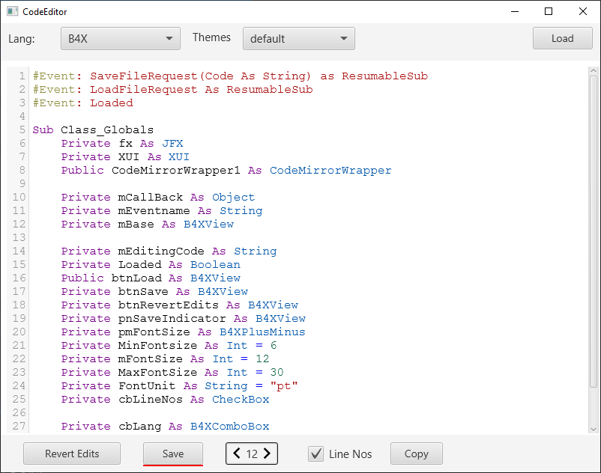601x473 pixels.
Task: Click 'pnSaveIndicator' on line 19
Action: pyautogui.click(x=172, y=318)
